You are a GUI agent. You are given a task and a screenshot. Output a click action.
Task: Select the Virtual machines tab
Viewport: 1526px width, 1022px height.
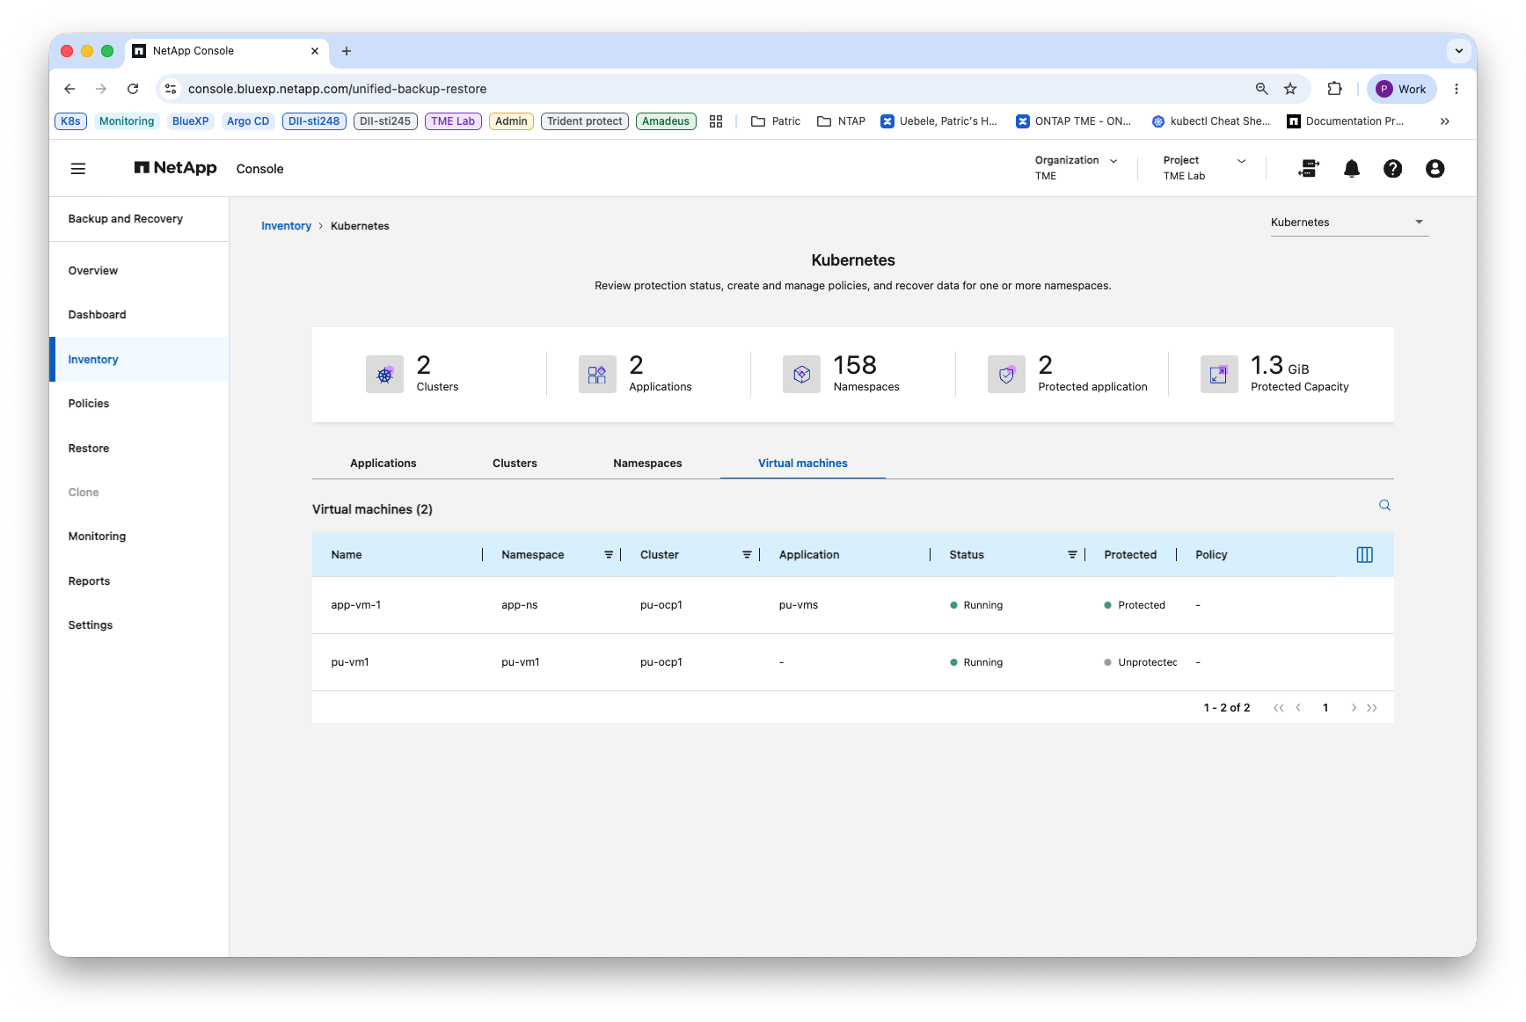(803, 464)
